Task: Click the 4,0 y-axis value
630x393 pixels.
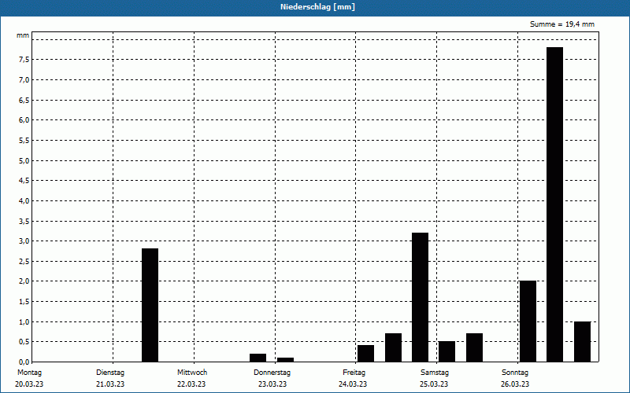Action: 24,200
